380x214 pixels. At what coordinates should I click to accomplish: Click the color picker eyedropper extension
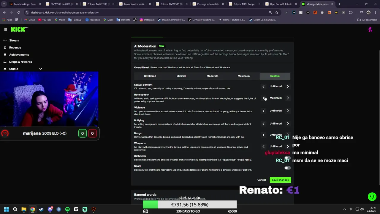286,12
